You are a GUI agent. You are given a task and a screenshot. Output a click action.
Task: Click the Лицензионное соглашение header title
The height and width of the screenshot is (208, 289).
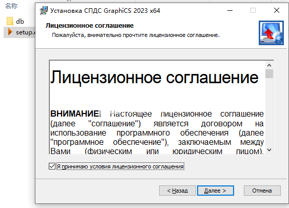pyautogui.click(x=90, y=26)
